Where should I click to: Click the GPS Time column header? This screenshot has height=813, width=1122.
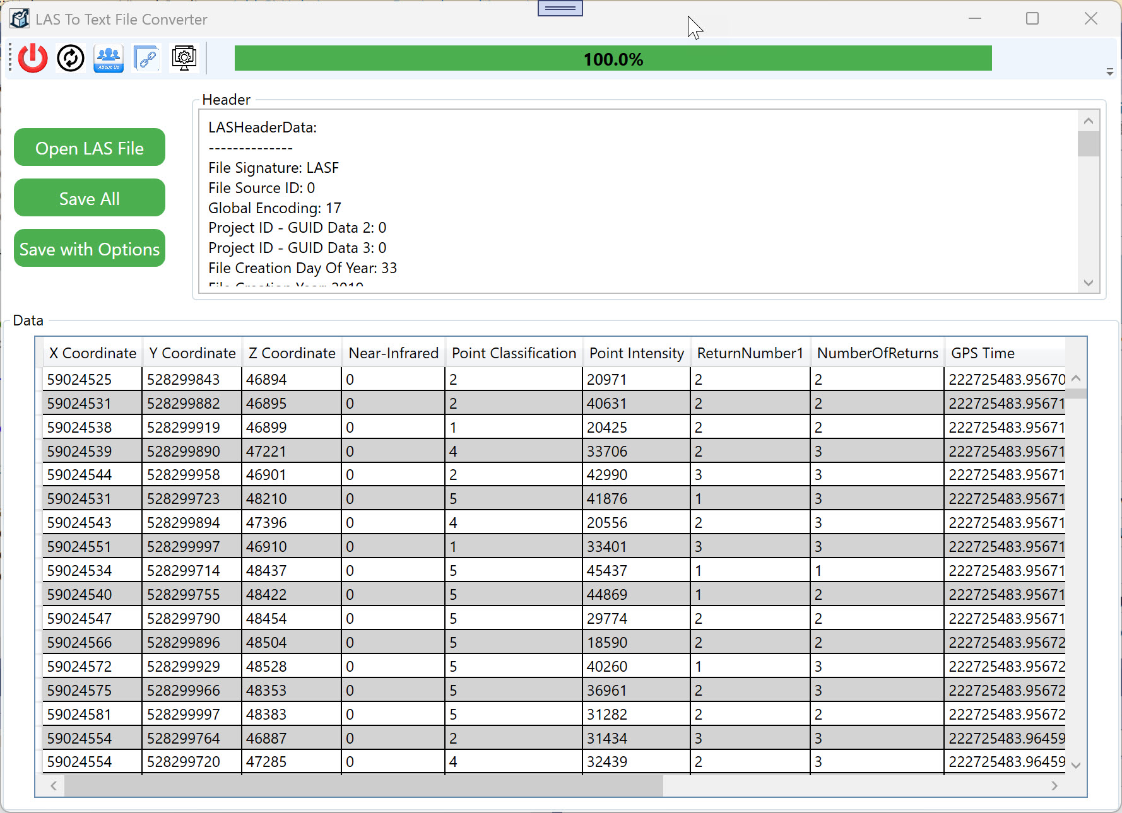coord(983,353)
